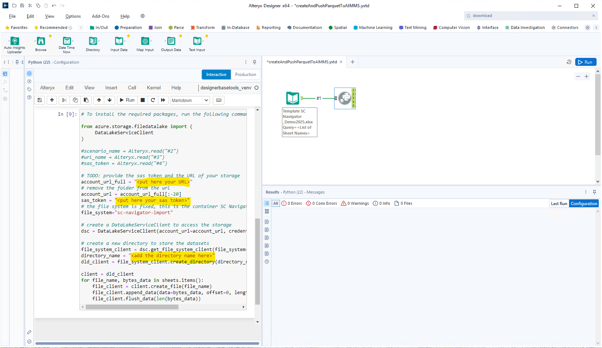This screenshot has width=602, height=348.
Task: Open workflow schedule history clock icon
Action: [x=569, y=62]
